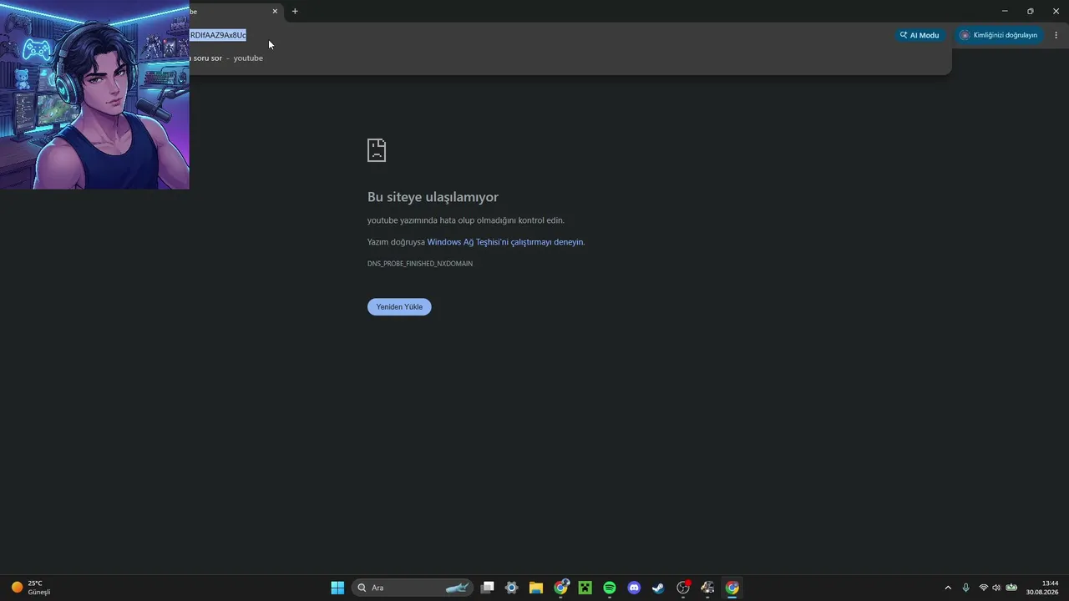The width and height of the screenshot is (1069, 601).
Task: Open a new Chrome tab
Action: pos(295,12)
